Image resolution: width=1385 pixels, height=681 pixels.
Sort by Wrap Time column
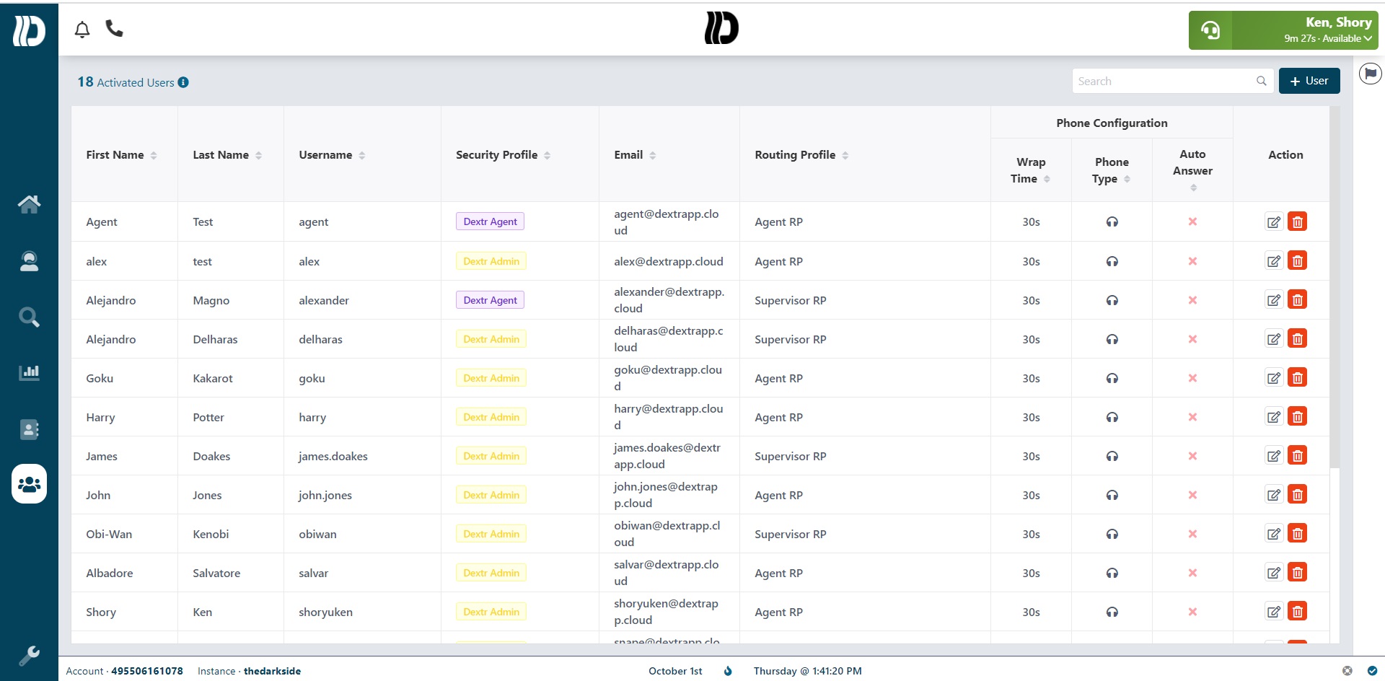pyautogui.click(x=1047, y=179)
